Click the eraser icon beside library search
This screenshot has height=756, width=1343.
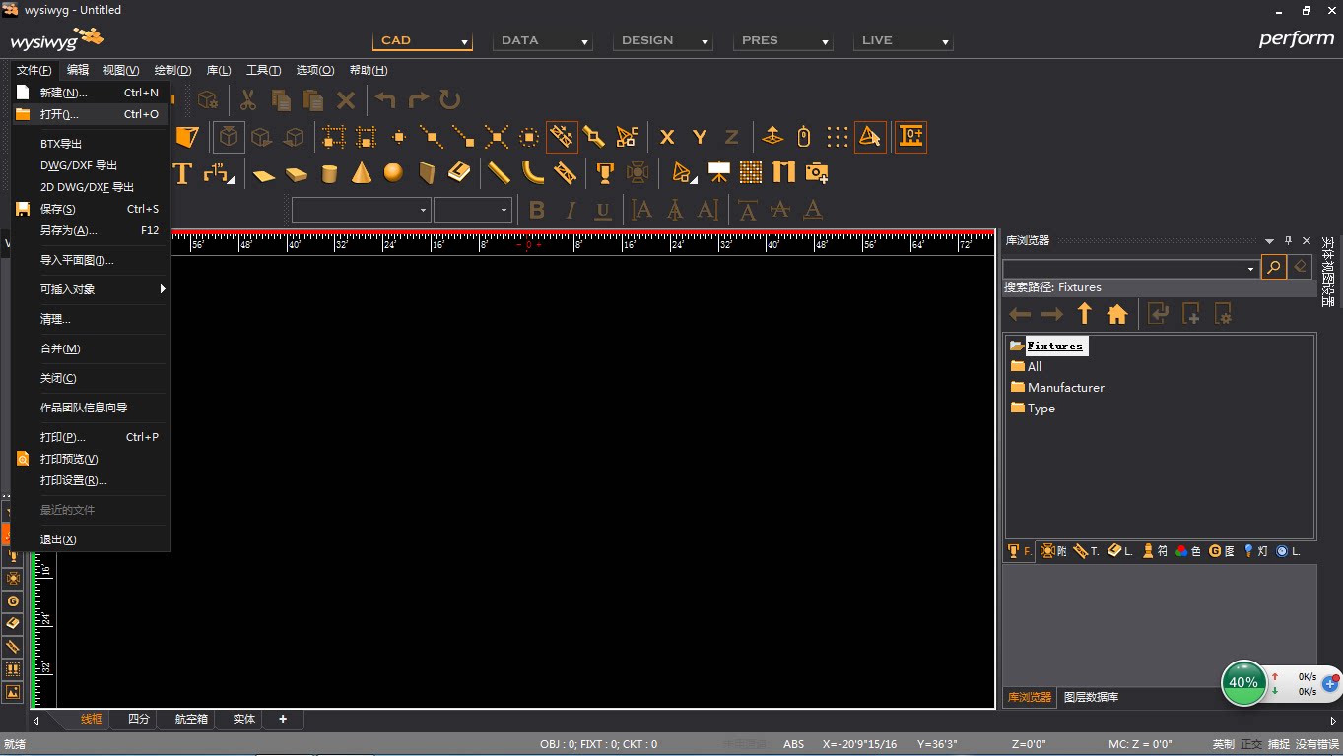pos(1300,267)
